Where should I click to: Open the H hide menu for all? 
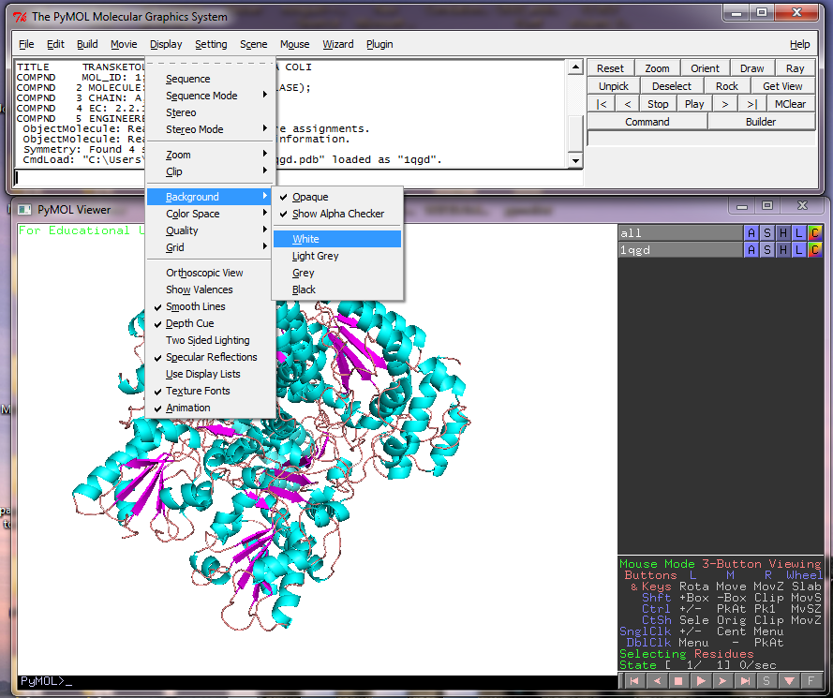pyautogui.click(x=783, y=232)
